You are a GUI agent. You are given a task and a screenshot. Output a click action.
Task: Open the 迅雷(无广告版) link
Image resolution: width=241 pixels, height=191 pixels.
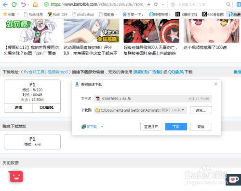click(147, 72)
